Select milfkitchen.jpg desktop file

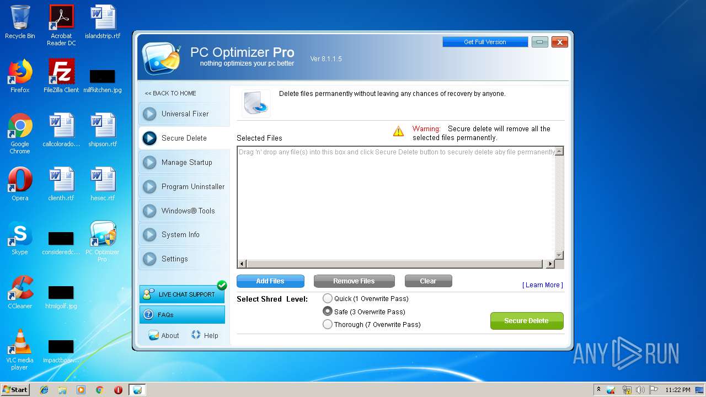[x=103, y=81]
